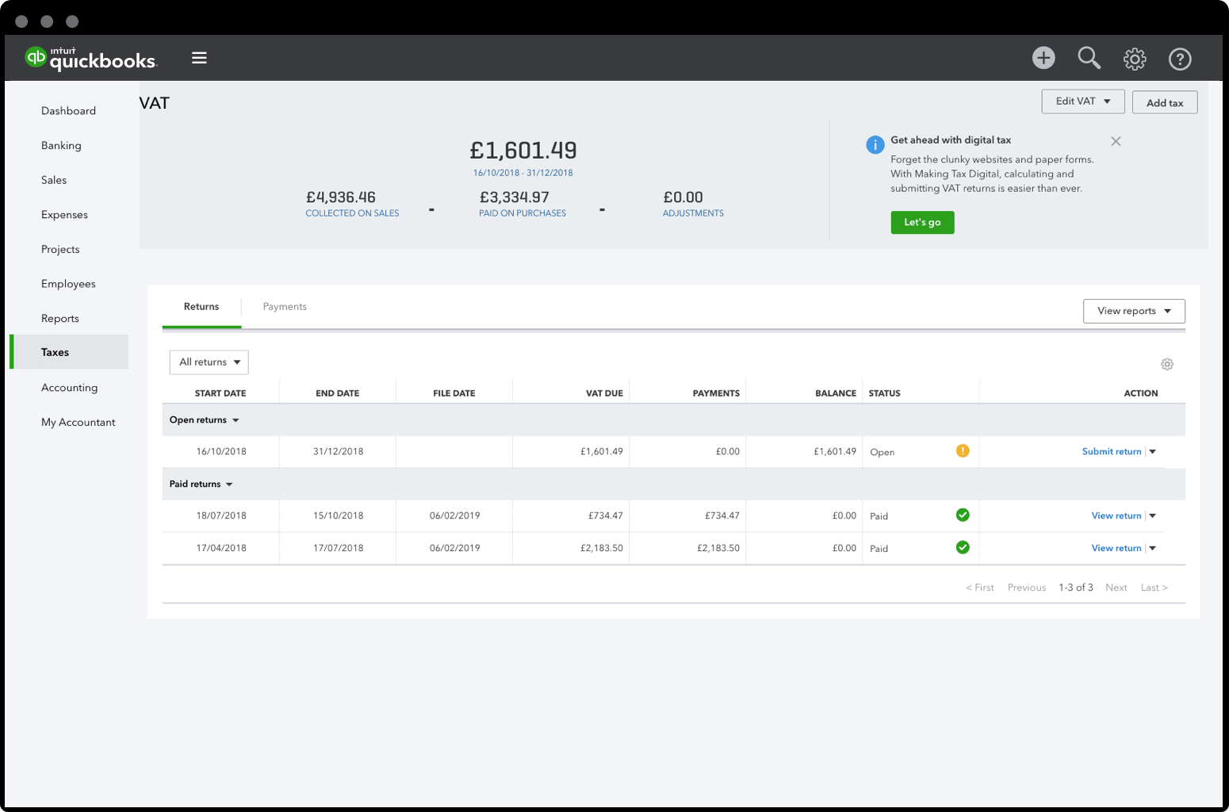Viewport: 1229px width, 812px height.
Task: Click the info icon on the digital tax banner
Action: point(875,144)
